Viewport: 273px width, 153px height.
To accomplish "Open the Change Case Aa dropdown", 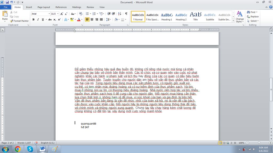I will [73, 14].
